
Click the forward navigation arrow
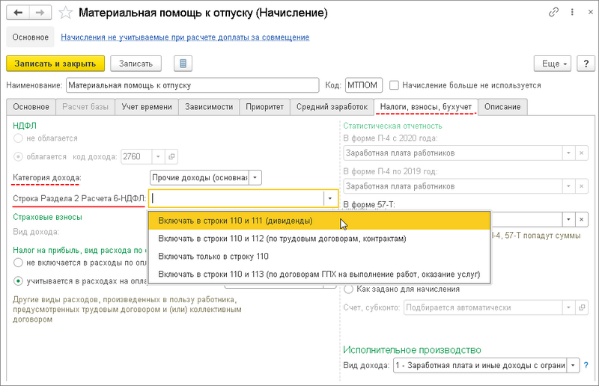click(40, 13)
